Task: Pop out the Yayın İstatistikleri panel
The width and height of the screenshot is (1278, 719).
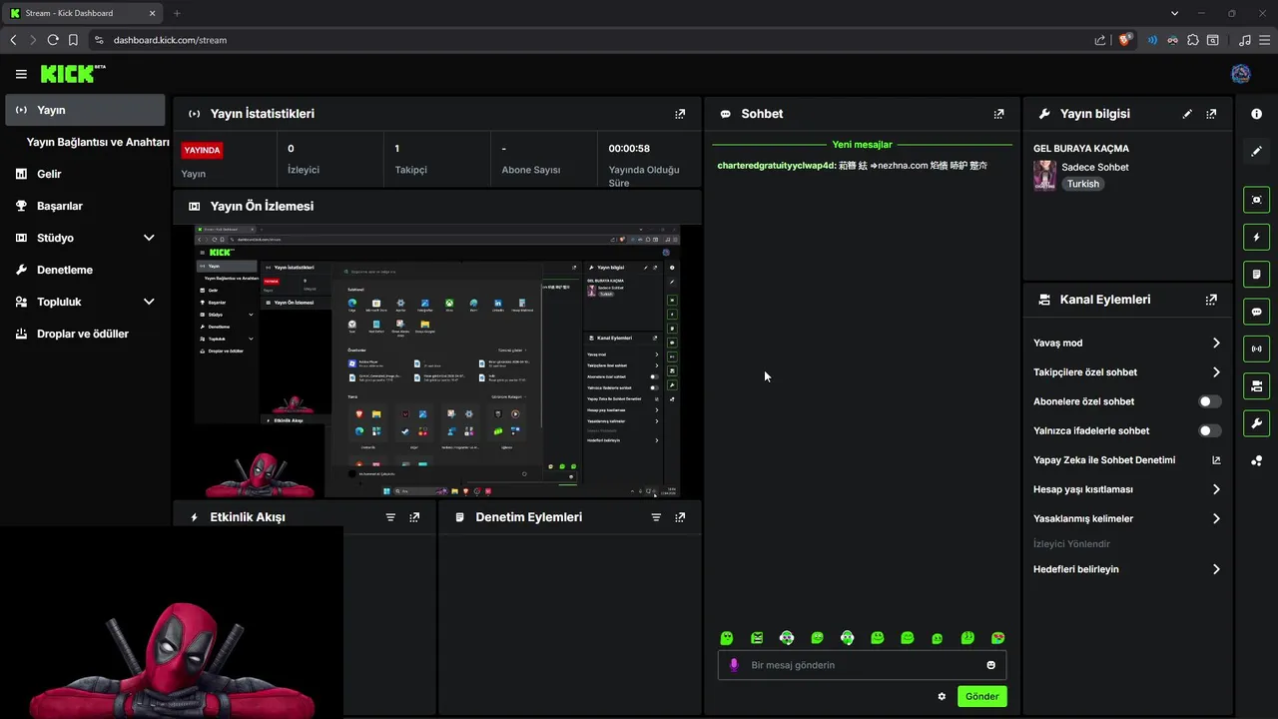Action: click(x=680, y=114)
